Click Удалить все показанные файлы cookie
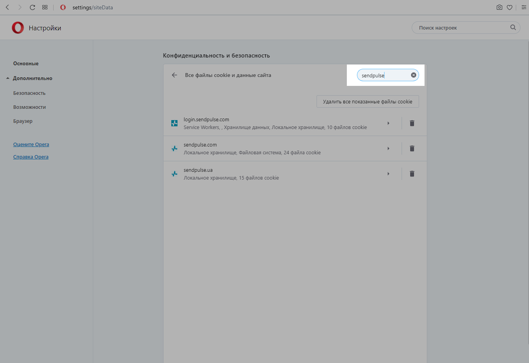This screenshot has height=363, width=529. (367, 101)
